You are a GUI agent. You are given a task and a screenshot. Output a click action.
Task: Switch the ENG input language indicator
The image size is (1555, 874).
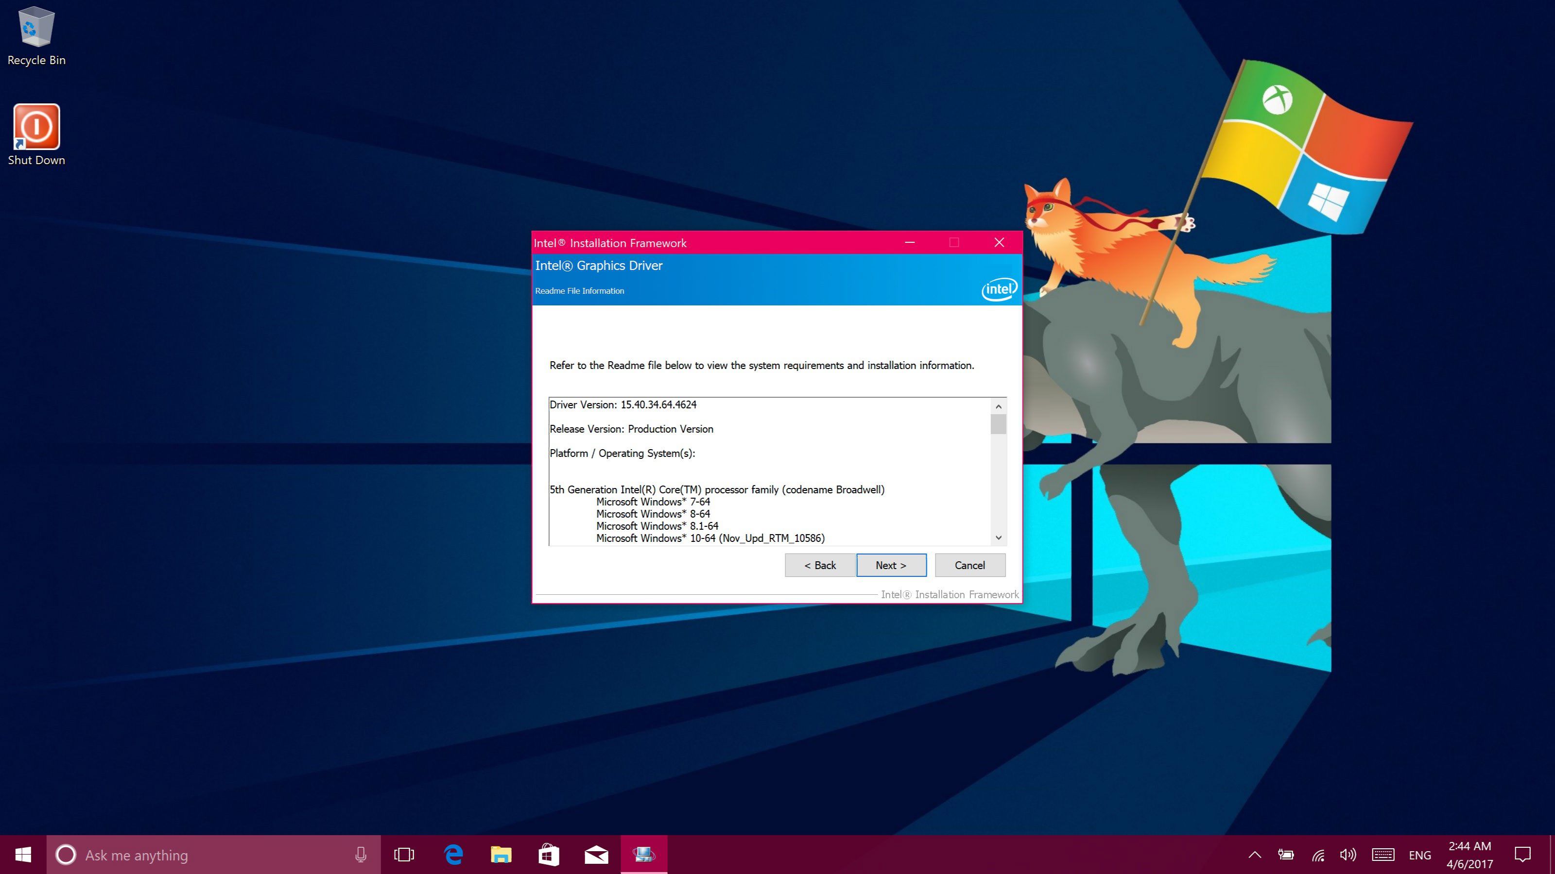tap(1420, 855)
